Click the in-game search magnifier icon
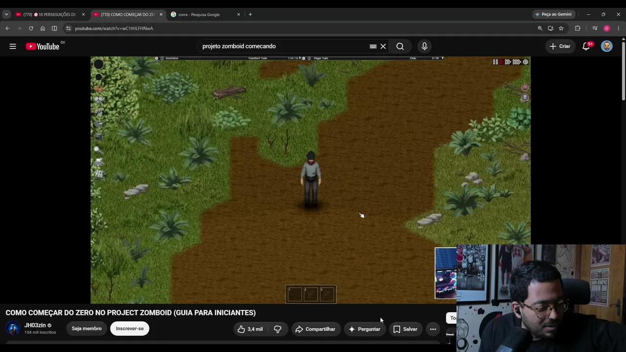This screenshot has width=626, height=352. (x=98, y=150)
